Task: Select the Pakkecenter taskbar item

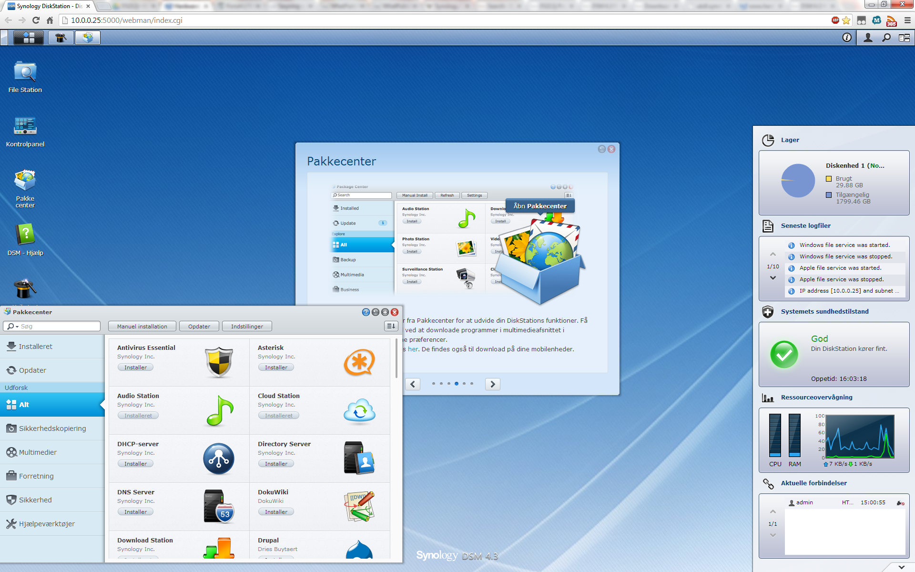Action: [x=88, y=38]
